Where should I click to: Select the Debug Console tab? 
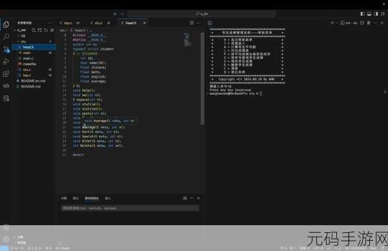[x=92, y=198]
